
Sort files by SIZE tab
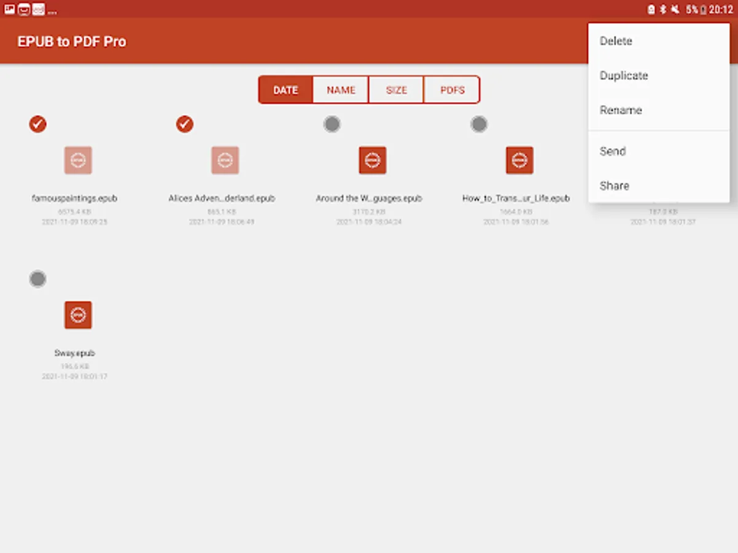(396, 90)
